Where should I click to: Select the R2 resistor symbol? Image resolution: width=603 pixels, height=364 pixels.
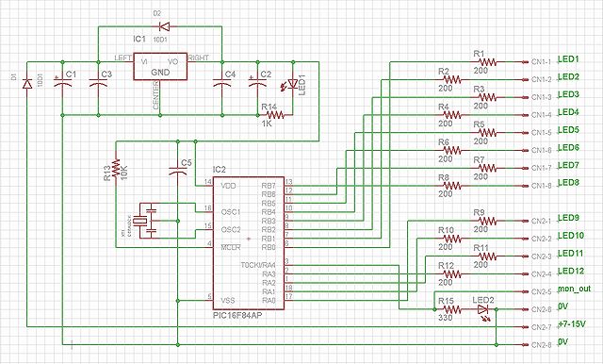pyautogui.click(x=452, y=79)
